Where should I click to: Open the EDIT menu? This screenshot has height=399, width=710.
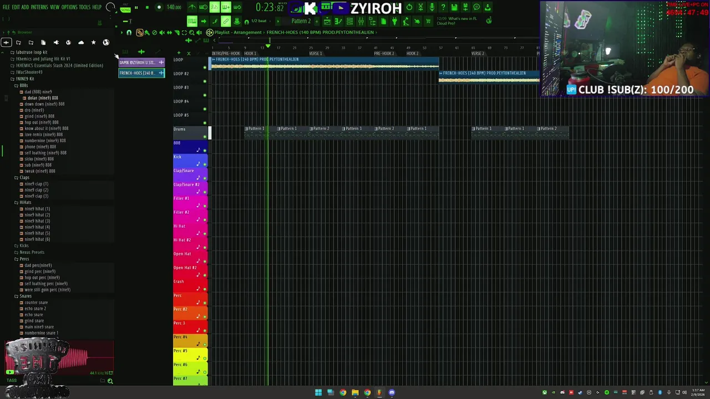16,7
